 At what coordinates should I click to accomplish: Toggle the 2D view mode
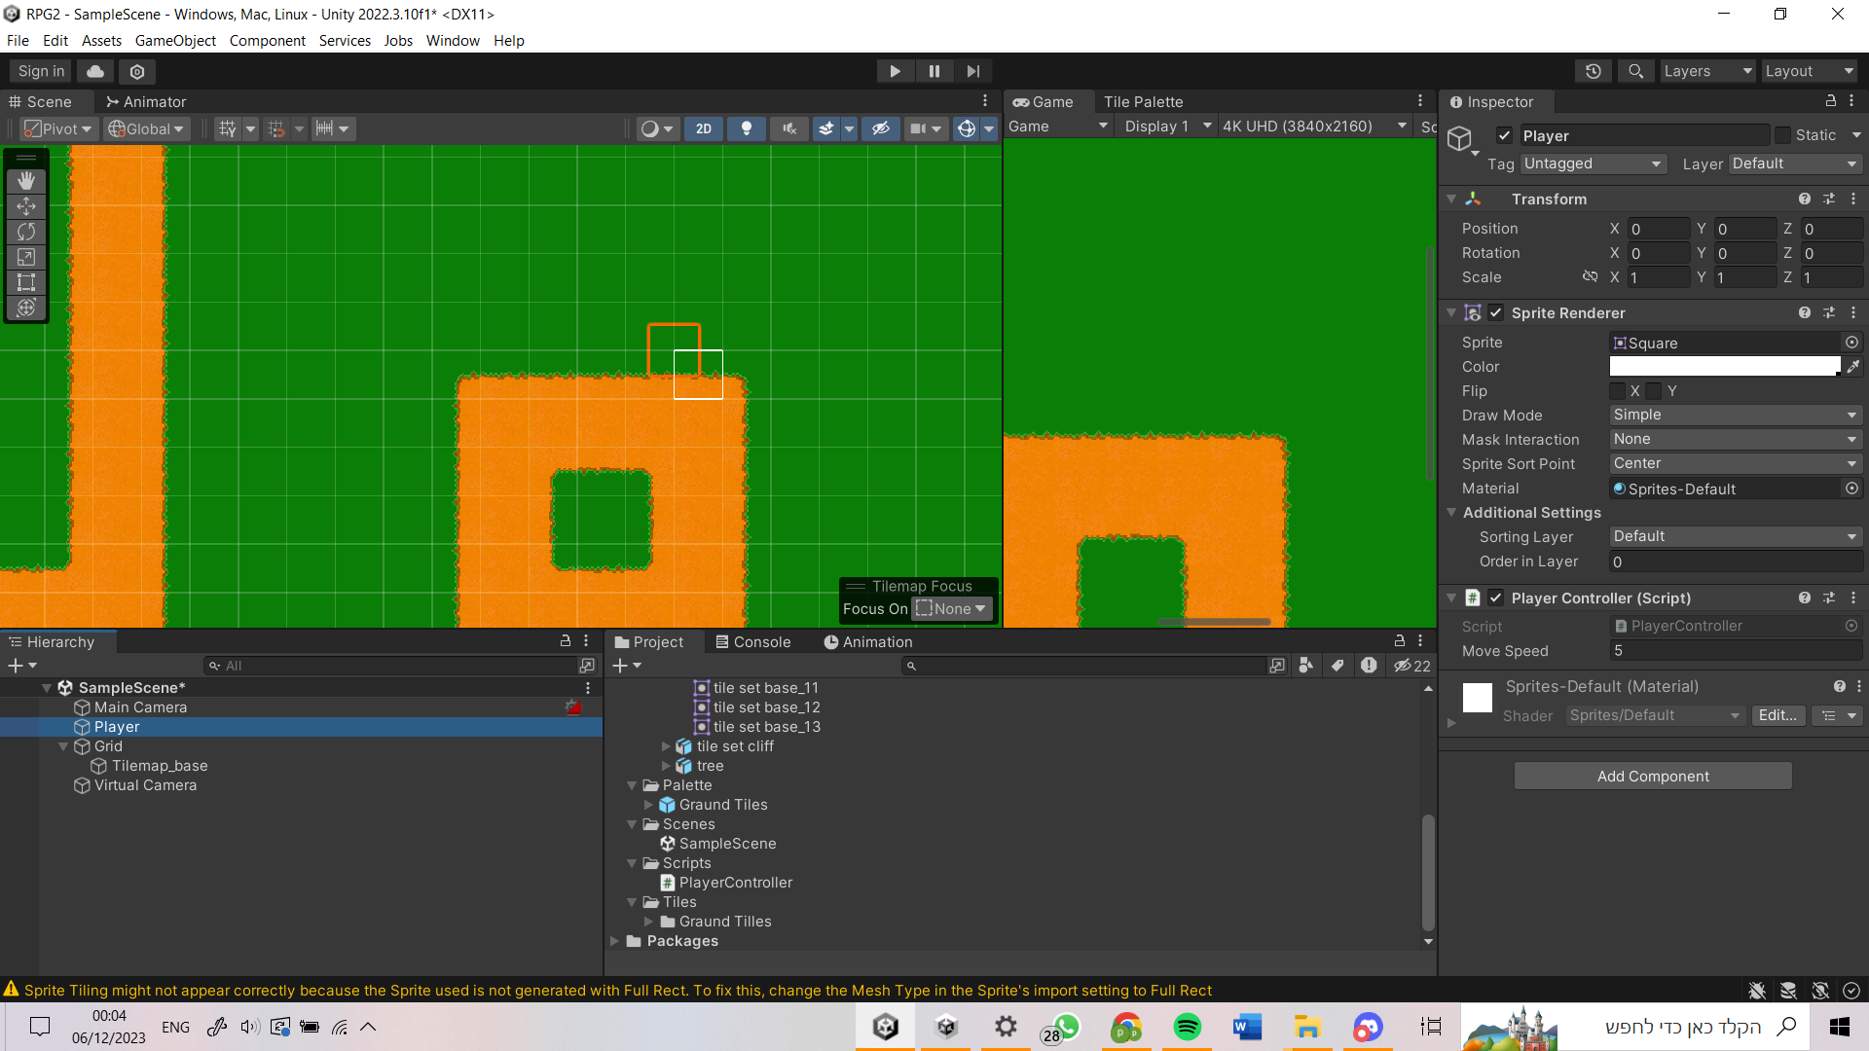click(x=704, y=128)
